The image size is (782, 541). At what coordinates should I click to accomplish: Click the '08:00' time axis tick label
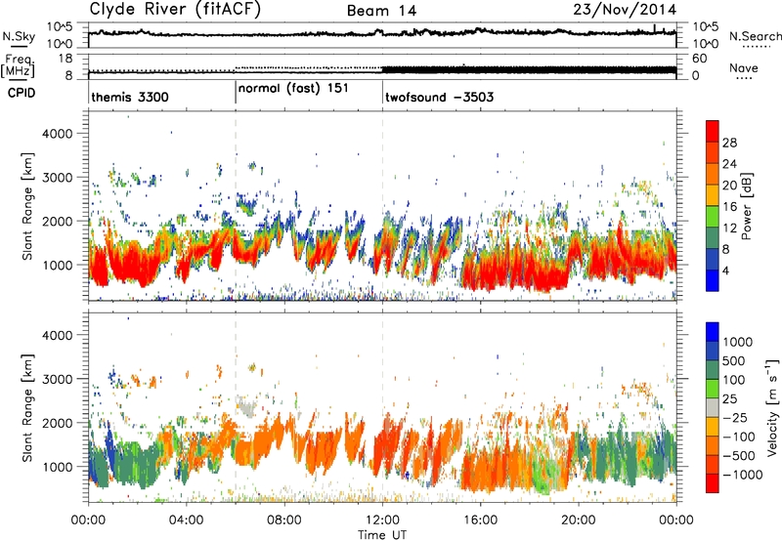pos(284,520)
